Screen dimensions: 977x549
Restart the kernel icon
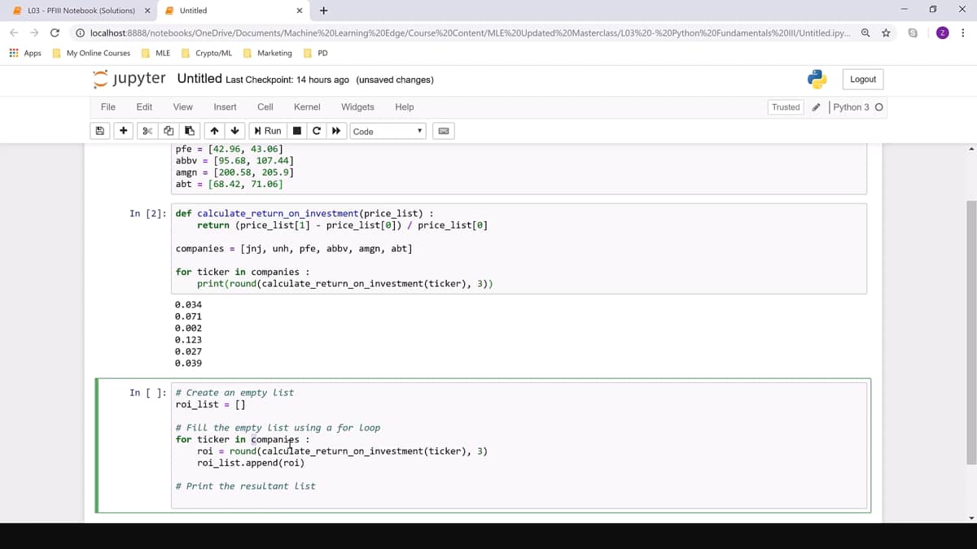[317, 131]
